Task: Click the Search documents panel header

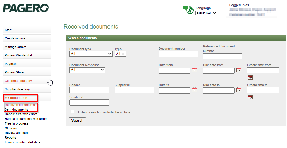Action: coord(176,38)
